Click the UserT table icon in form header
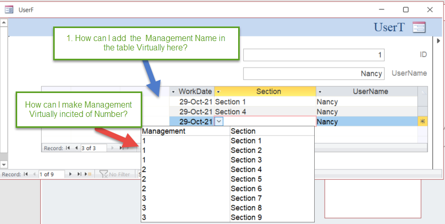Viewport: 445px width, 224px height. pos(419,27)
